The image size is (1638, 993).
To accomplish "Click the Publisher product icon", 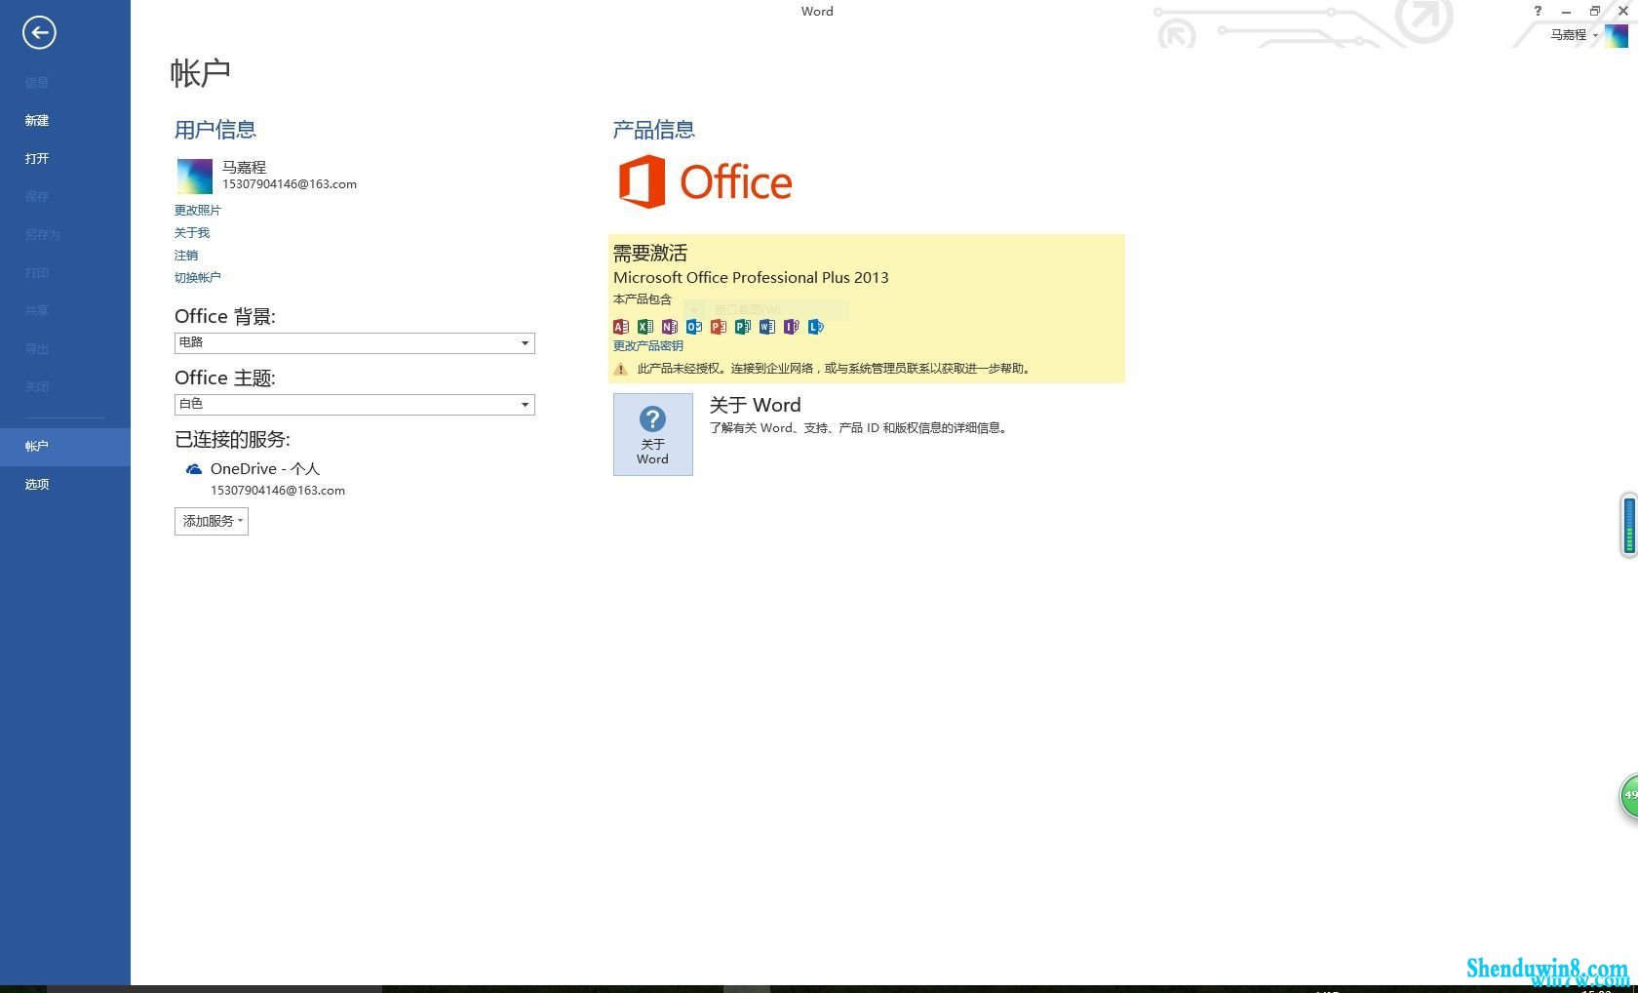I will click(x=743, y=327).
